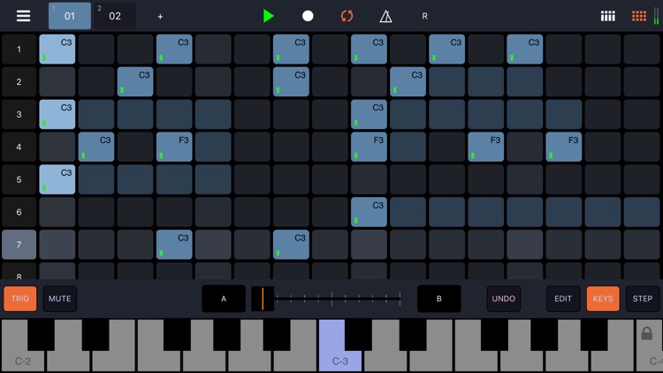Screen dimensions: 663x373
Task: Toggle first step C3 on track 5
Action: [x=57, y=179]
